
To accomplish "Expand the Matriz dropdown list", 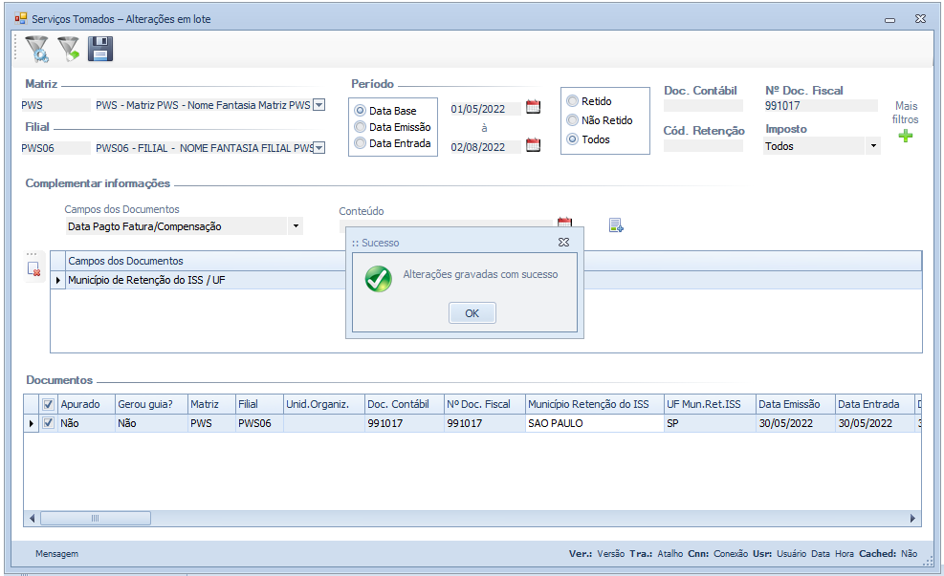I will [x=319, y=106].
